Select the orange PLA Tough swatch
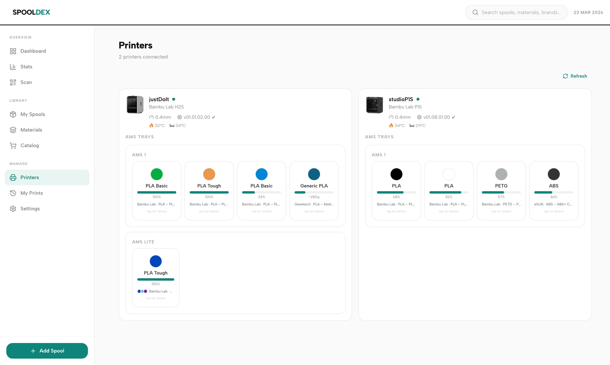This screenshot has width=610, height=365. coord(209,174)
